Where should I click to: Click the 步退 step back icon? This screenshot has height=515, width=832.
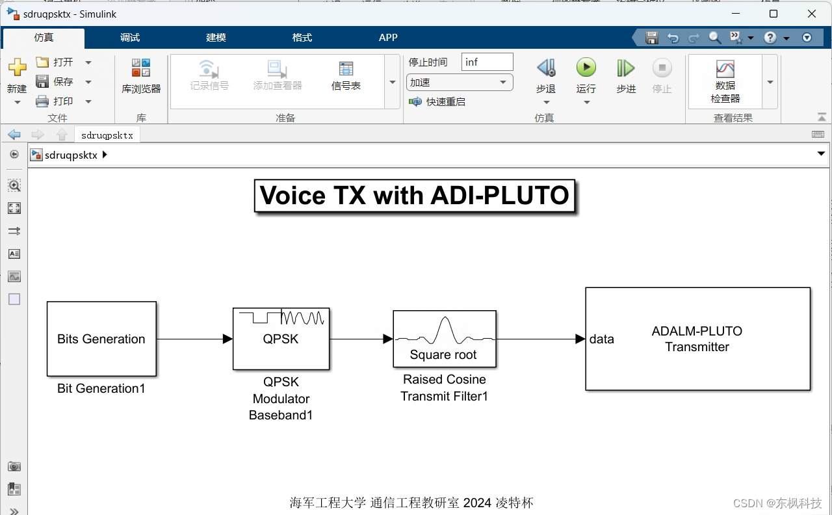(x=546, y=68)
